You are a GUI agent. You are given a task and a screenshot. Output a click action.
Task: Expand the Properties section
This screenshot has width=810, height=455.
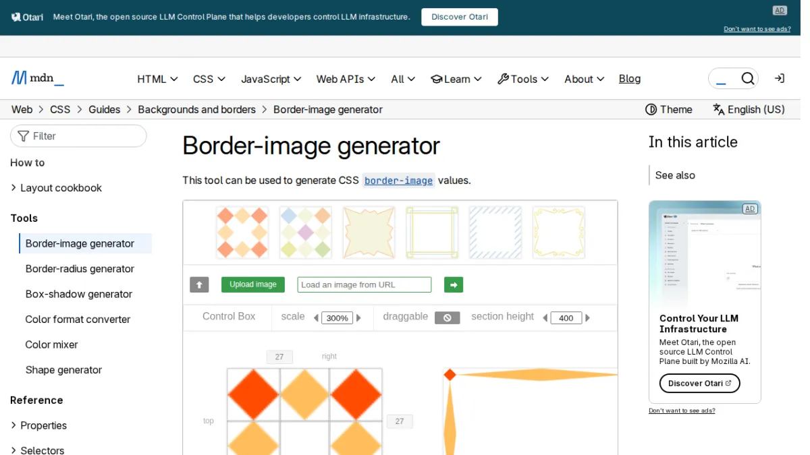[38, 425]
